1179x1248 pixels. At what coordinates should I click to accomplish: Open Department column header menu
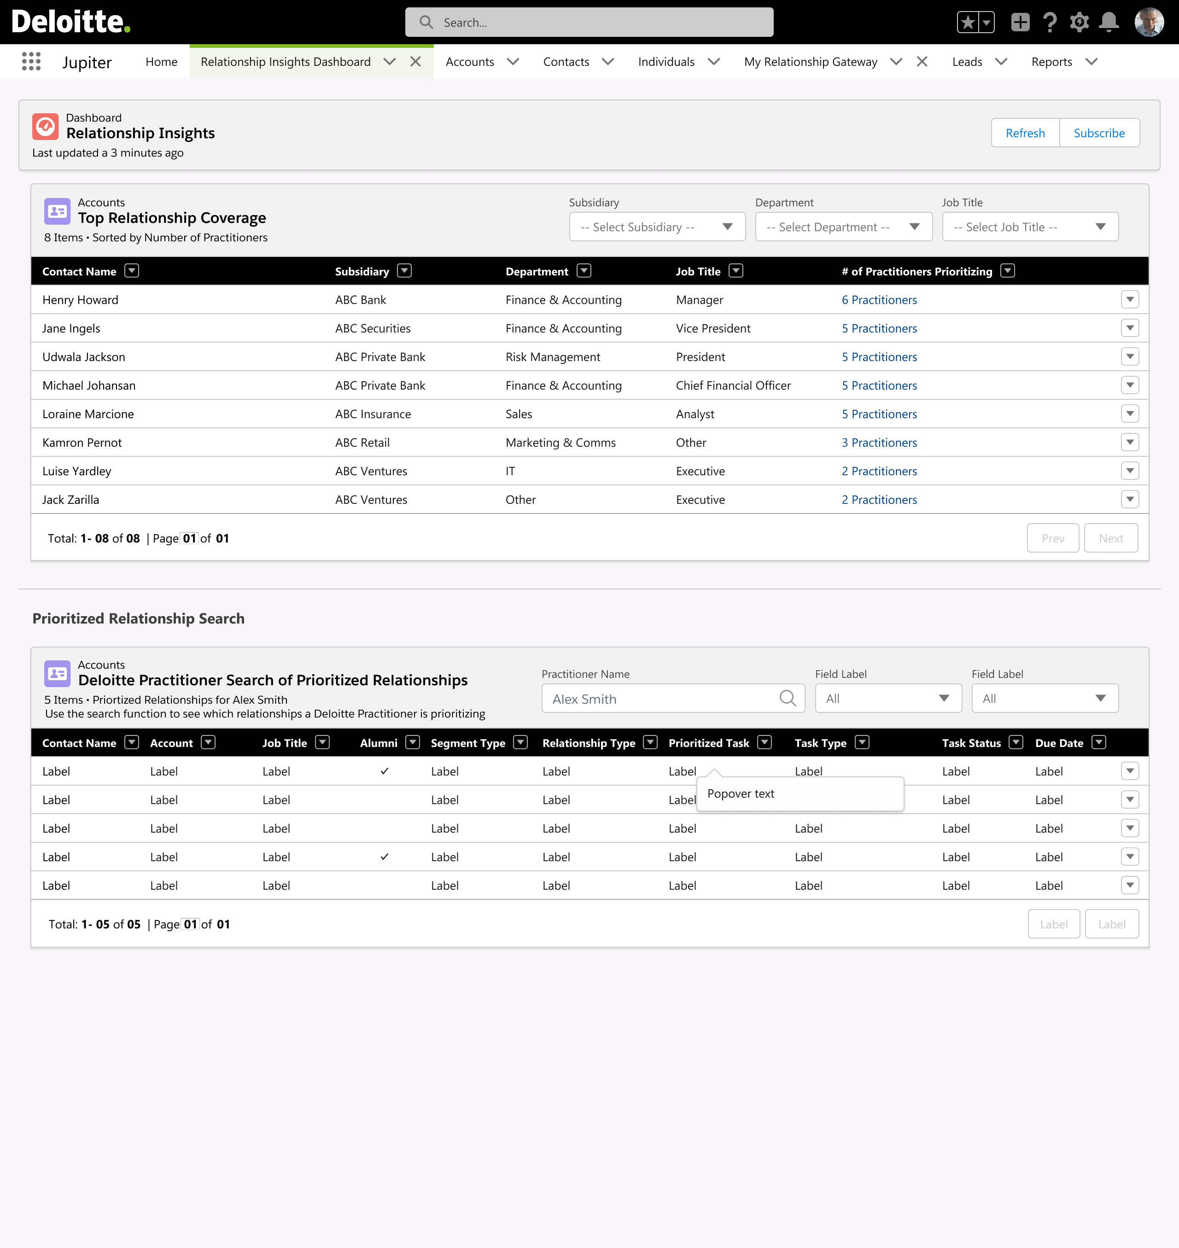[x=584, y=271]
